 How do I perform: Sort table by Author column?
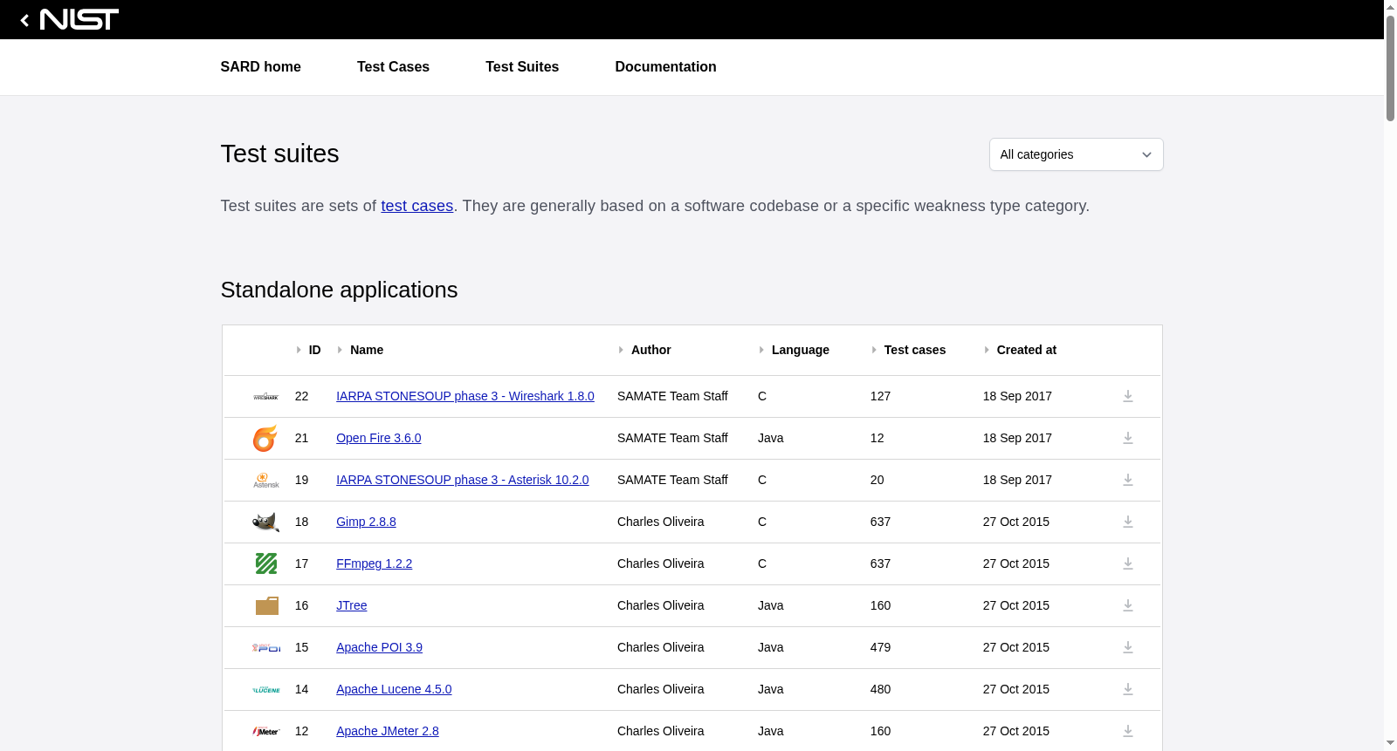(644, 350)
